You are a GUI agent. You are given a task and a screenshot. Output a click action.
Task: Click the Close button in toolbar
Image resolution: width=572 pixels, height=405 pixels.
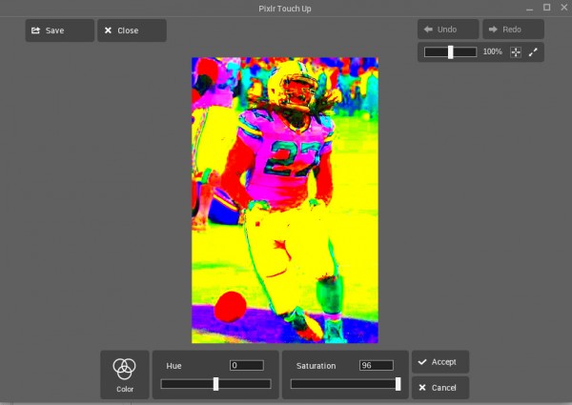click(x=132, y=30)
